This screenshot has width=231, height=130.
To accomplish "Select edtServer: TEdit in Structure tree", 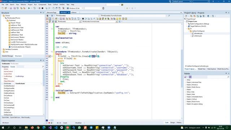I will [16, 25].
